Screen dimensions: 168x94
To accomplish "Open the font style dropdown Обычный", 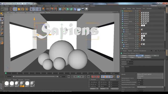I will [x=150, y=76].
